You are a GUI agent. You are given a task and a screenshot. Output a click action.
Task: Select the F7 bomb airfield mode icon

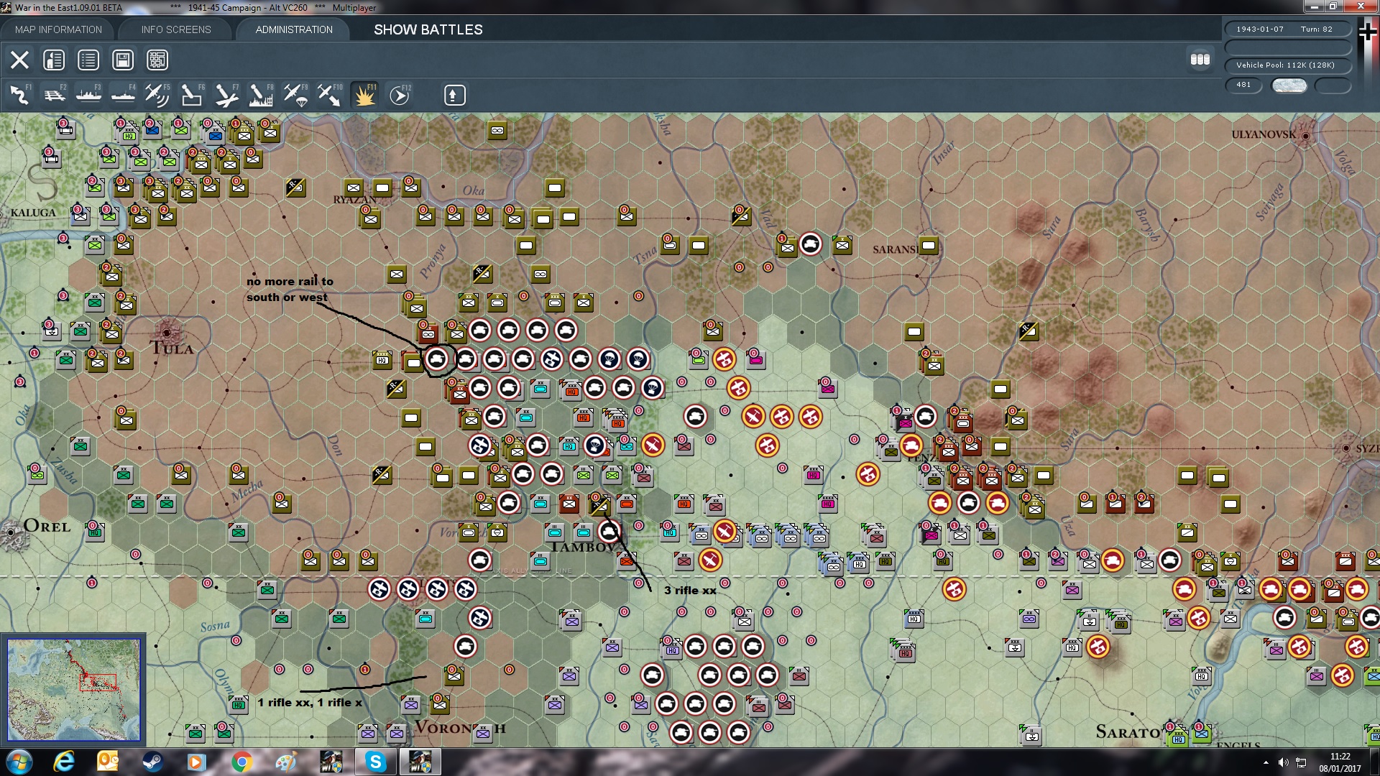click(226, 95)
